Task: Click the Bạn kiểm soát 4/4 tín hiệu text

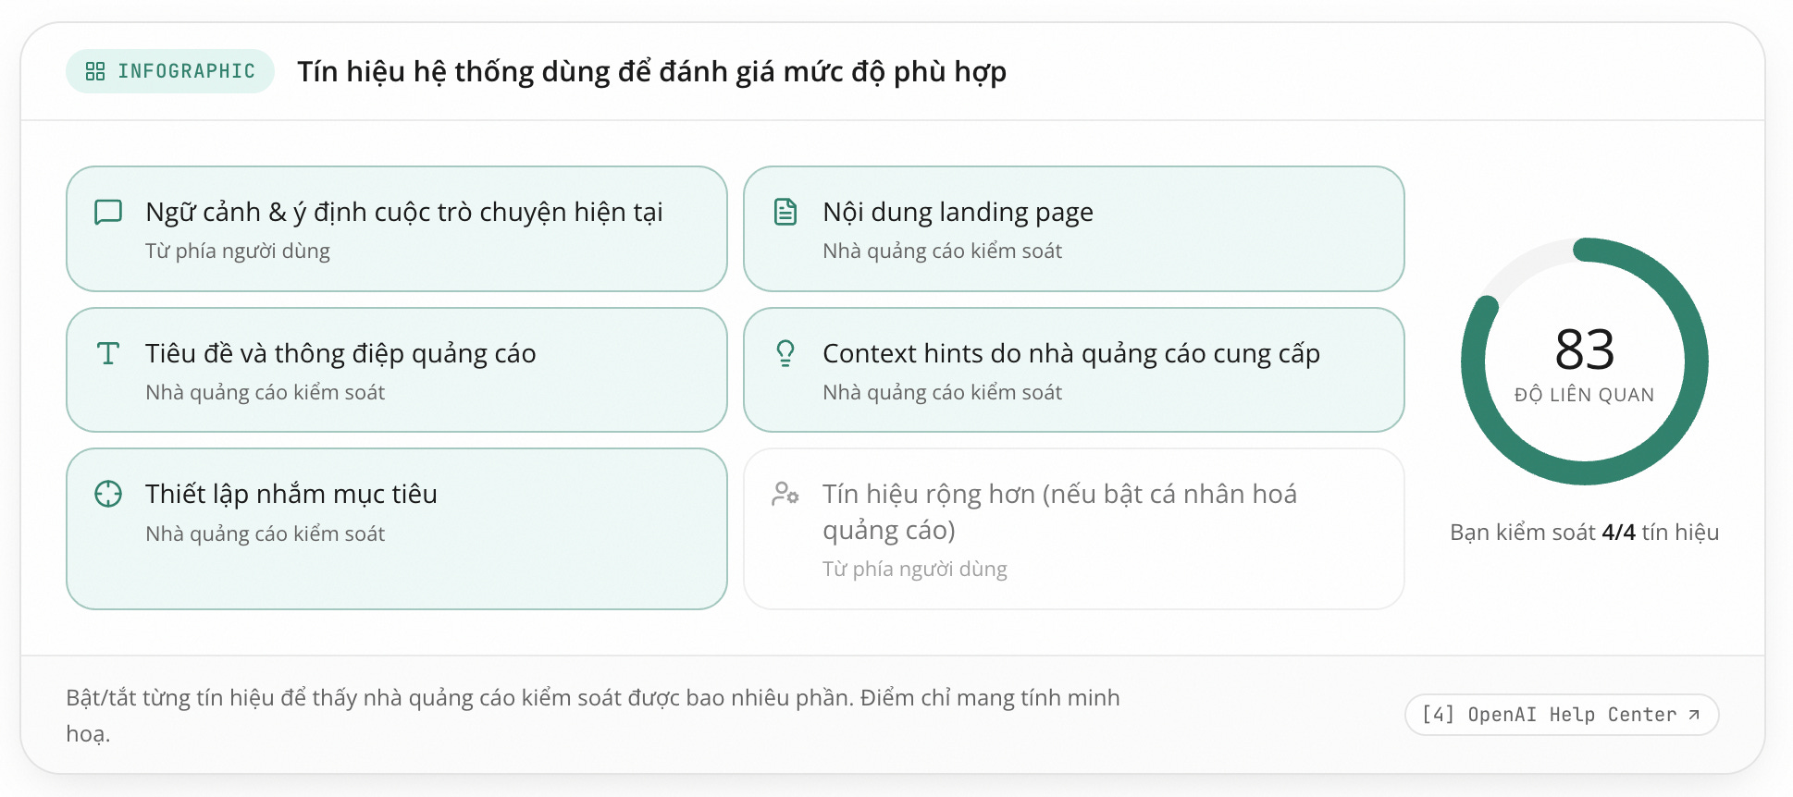Action: (x=1585, y=533)
